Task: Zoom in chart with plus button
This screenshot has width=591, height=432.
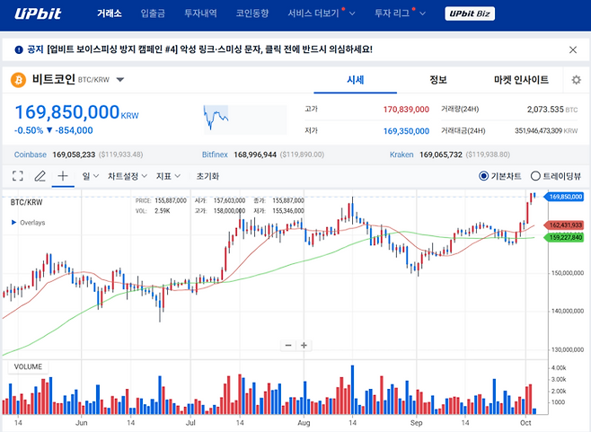Action: (x=304, y=345)
